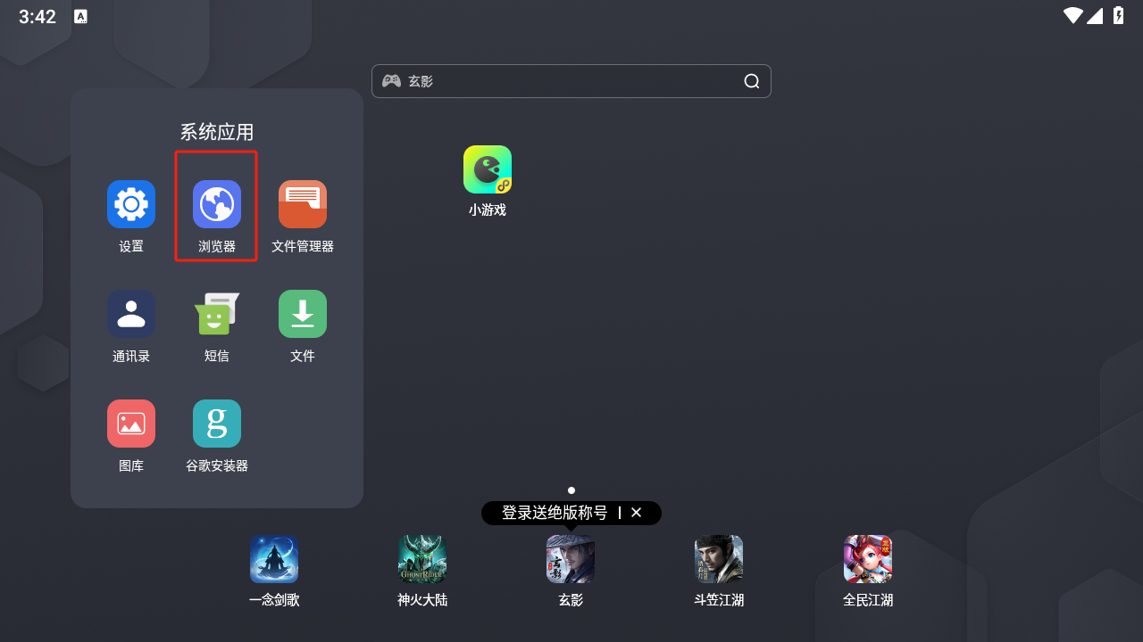Launch the 斗笠江湖 game
This screenshot has height=642, width=1143.
[719, 559]
